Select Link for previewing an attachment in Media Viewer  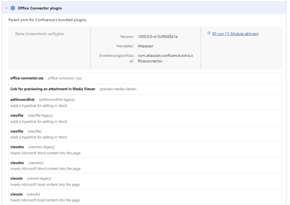(53, 89)
